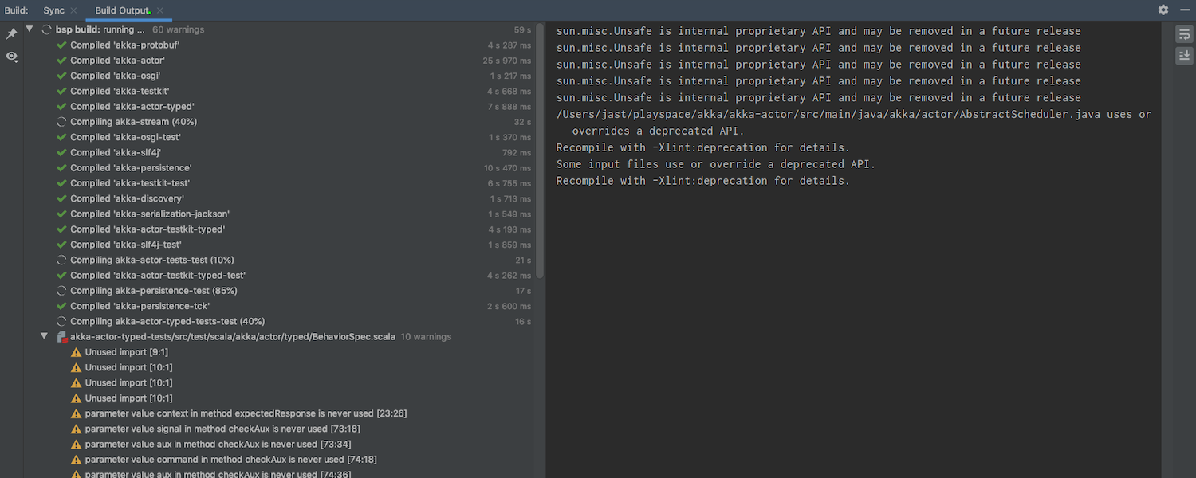The image size is (1196, 478).
Task: Select parameter value command checkAux warning
Action: click(279, 459)
